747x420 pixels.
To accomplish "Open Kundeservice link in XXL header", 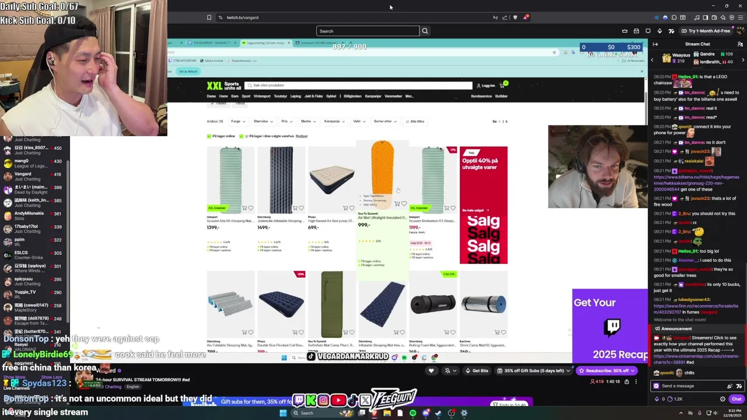I will pyautogui.click(x=481, y=96).
